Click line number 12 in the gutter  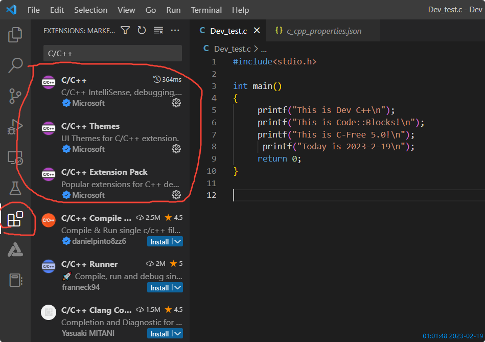[x=211, y=195]
